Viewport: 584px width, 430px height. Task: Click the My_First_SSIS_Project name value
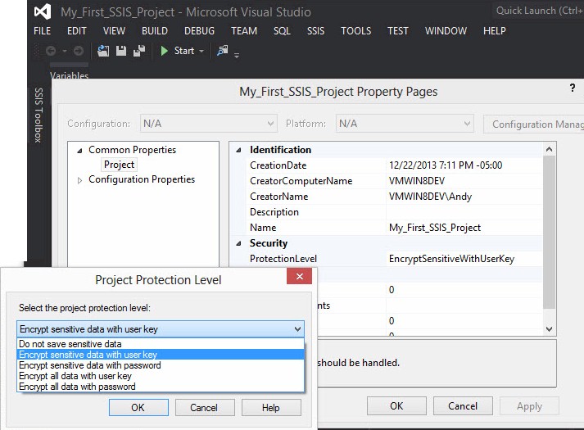435,228
